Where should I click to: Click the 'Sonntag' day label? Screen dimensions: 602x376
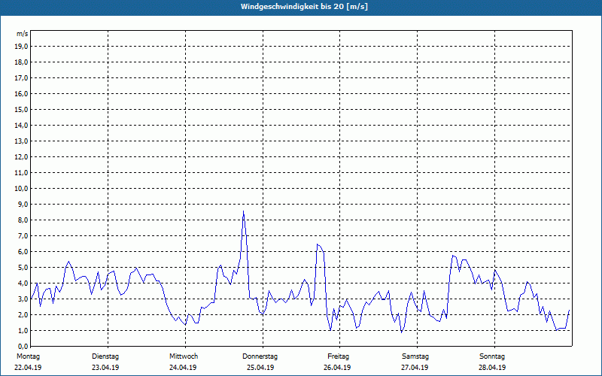point(492,356)
